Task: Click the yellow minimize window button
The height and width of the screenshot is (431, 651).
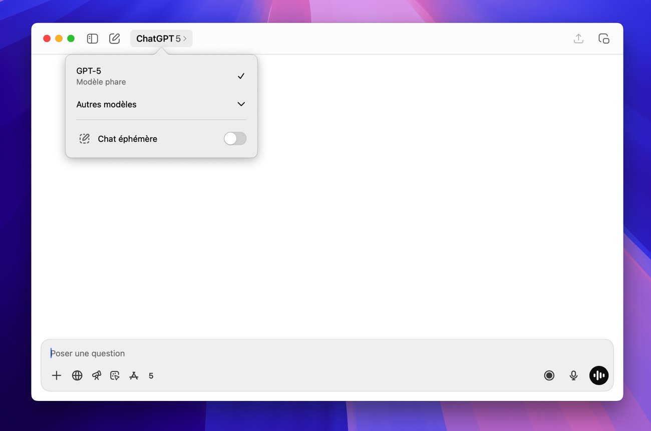Action: coord(59,39)
